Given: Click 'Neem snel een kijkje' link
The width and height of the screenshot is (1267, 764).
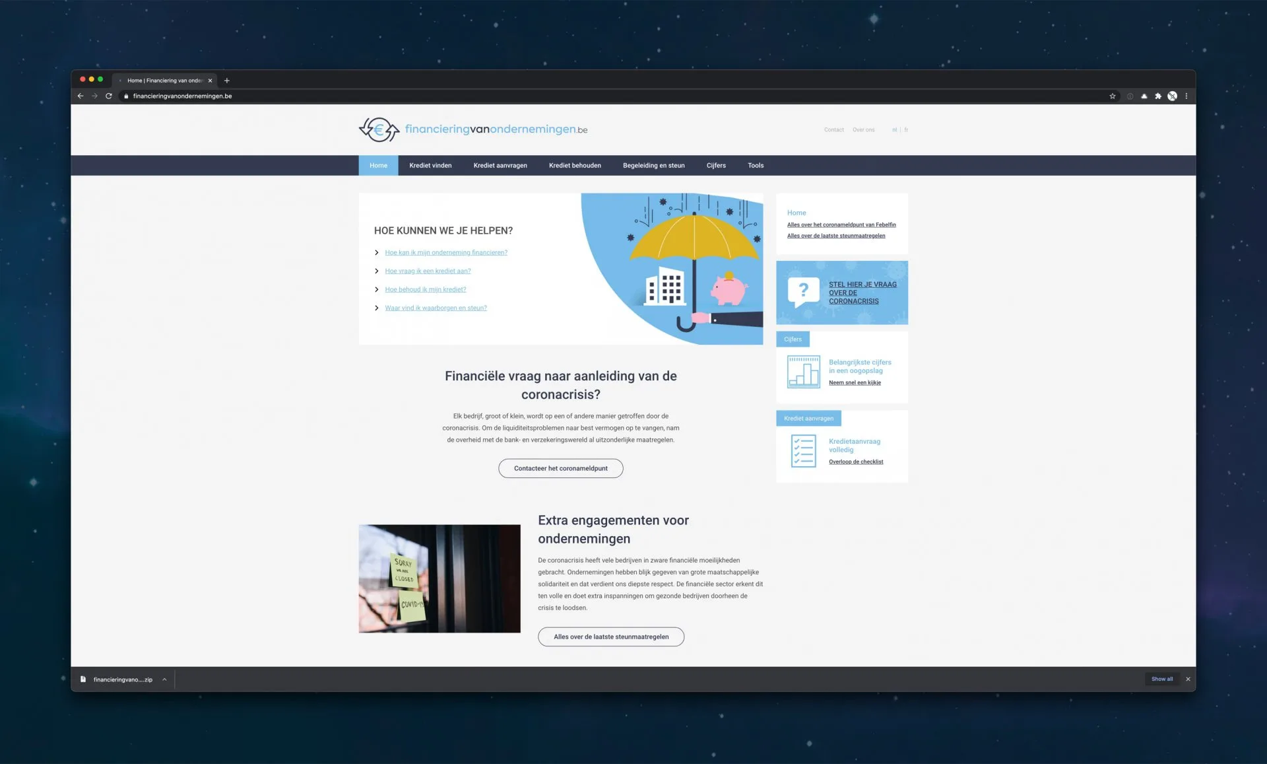Looking at the screenshot, I should click(x=855, y=383).
